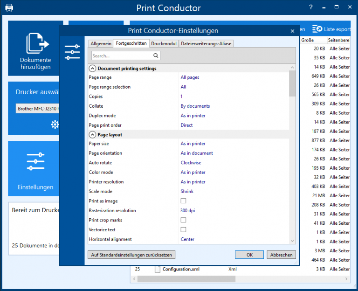Enable the Print as image checkbox
The image size is (358, 291).
tap(183, 201)
